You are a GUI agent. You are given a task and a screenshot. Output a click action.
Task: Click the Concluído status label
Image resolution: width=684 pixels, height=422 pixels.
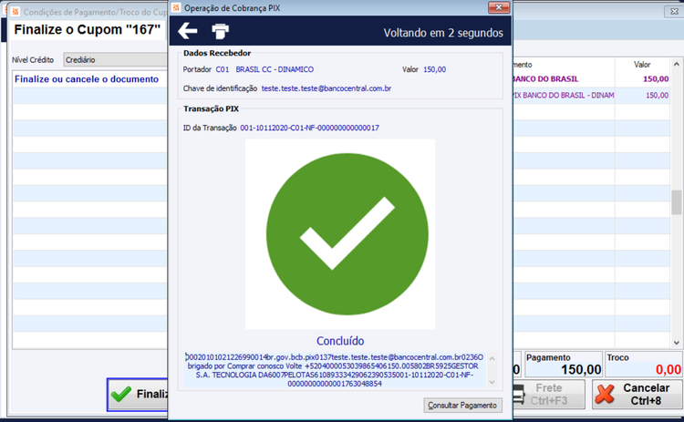(x=340, y=341)
